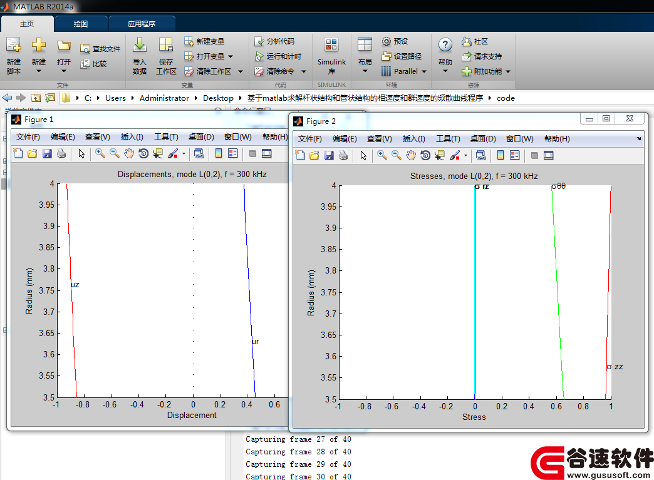Click Show Plot Tools icon in Figure 2
The height and width of the screenshot is (480, 654).
click(x=549, y=155)
